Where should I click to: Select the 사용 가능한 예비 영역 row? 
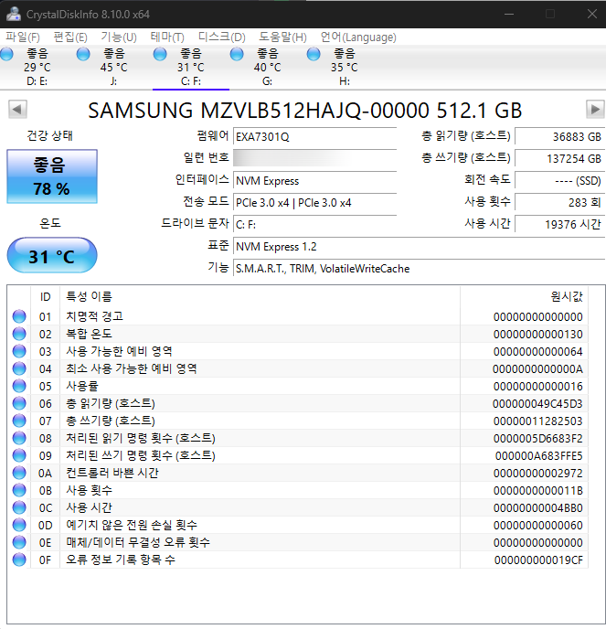[298, 351]
